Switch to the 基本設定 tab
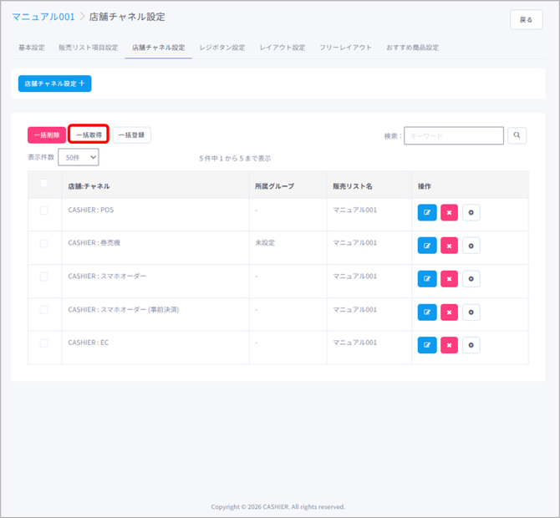560x518 pixels. tap(33, 48)
